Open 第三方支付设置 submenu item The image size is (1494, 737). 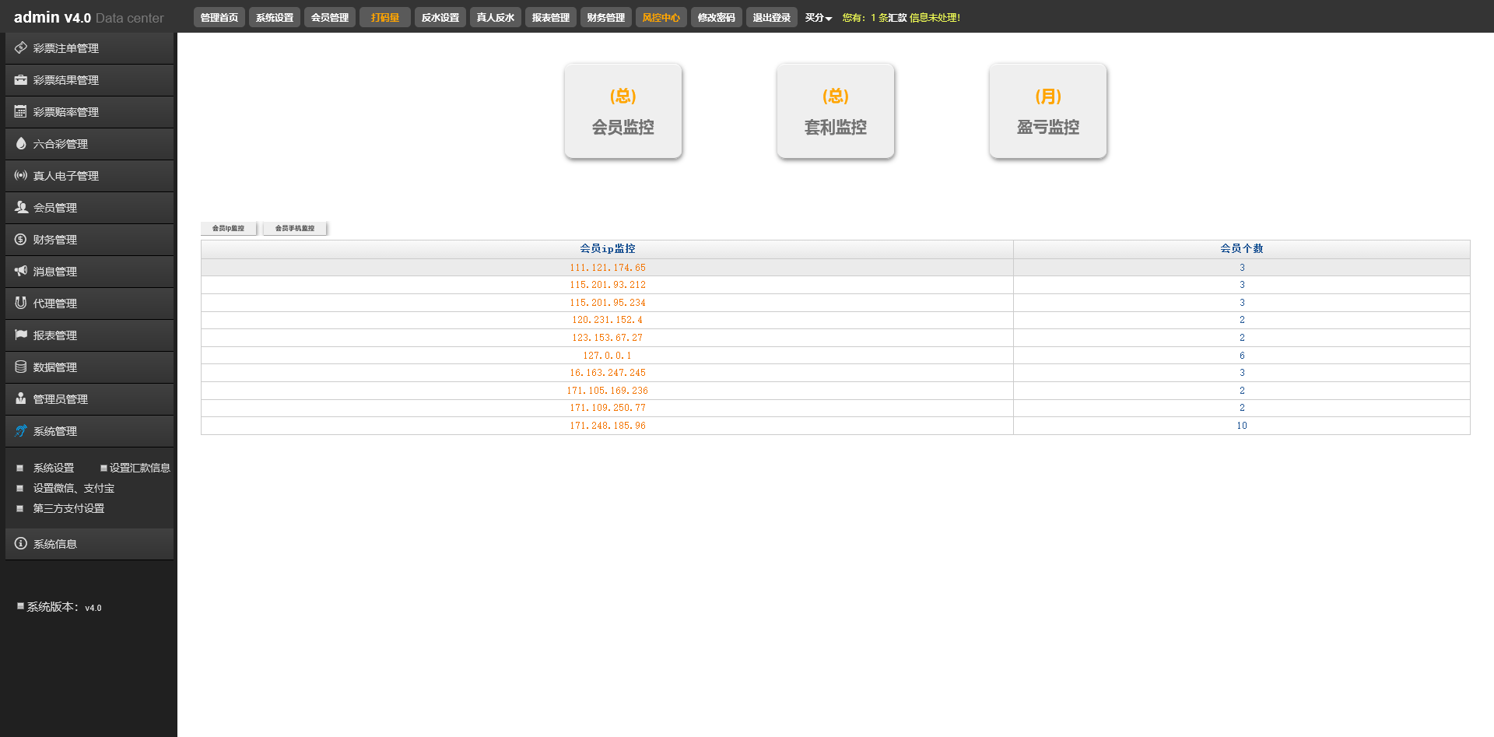pos(68,509)
